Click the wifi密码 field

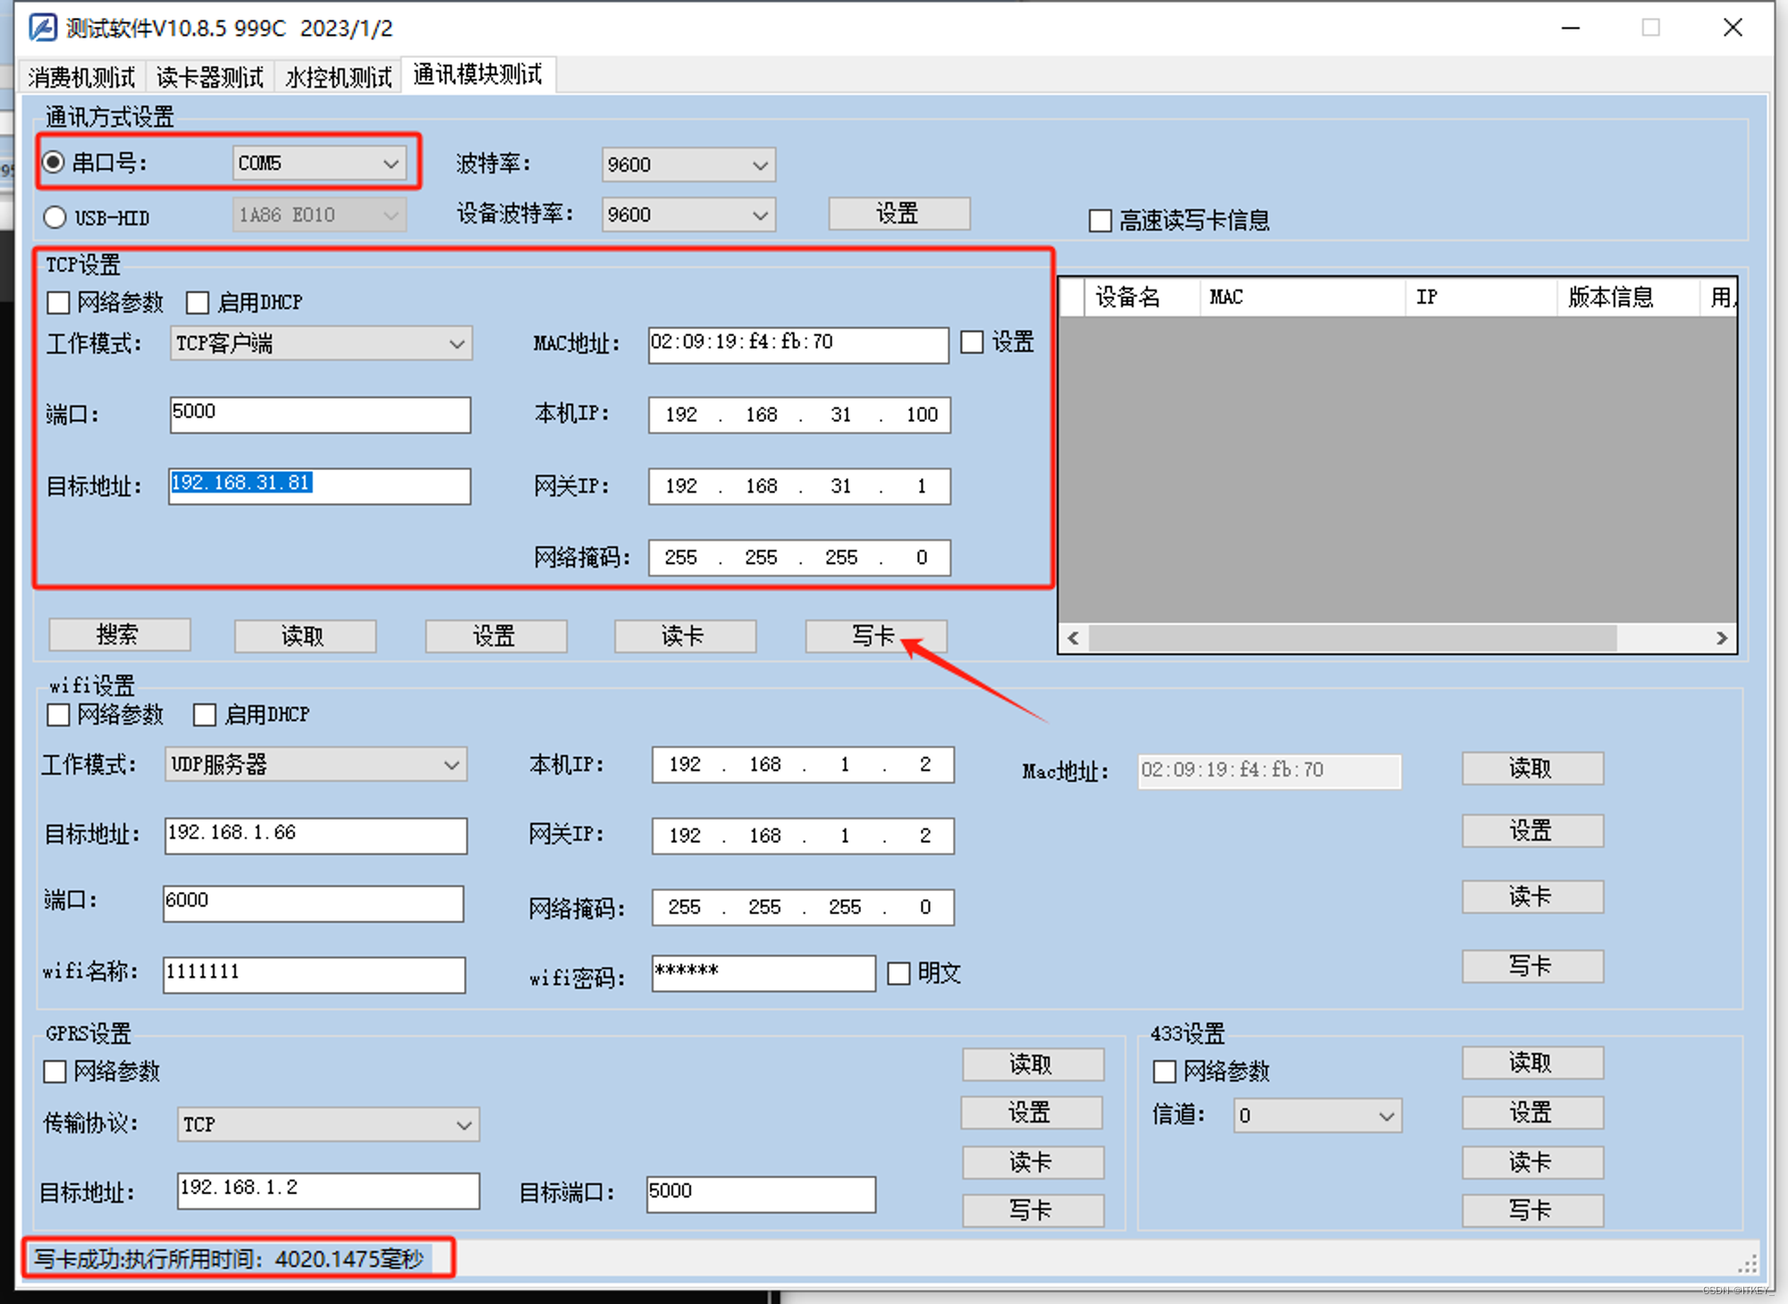763,974
